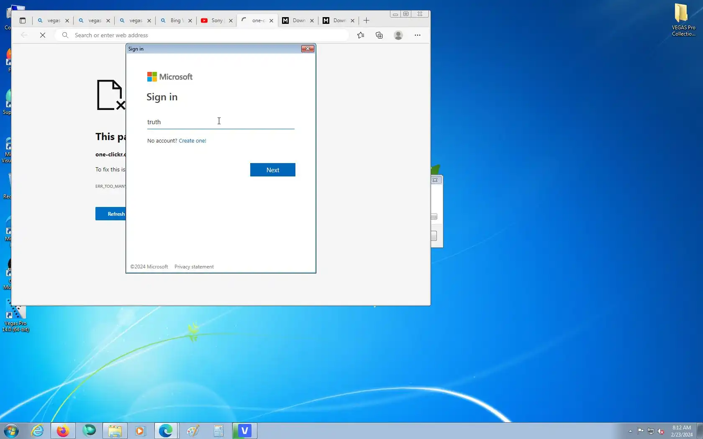Open the Privacy statement link
Viewport: 703px width, 439px height.
pos(194,267)
